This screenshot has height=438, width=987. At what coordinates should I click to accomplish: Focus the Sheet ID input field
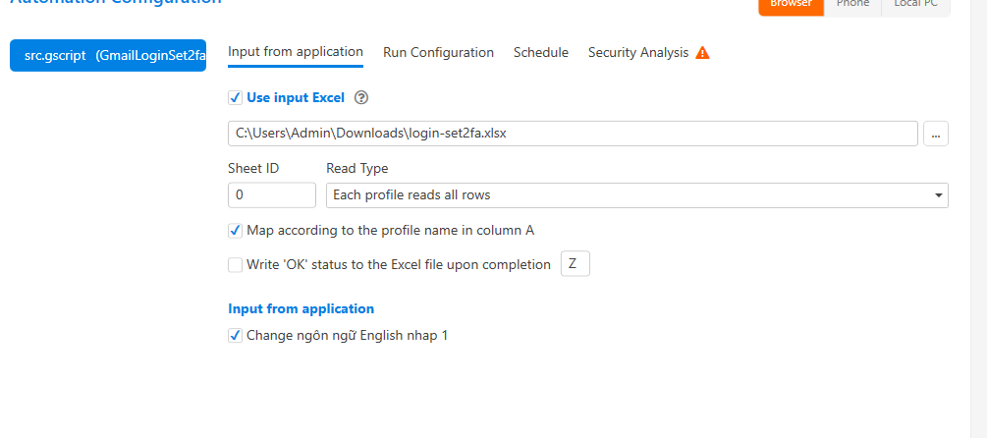[272, 195]
